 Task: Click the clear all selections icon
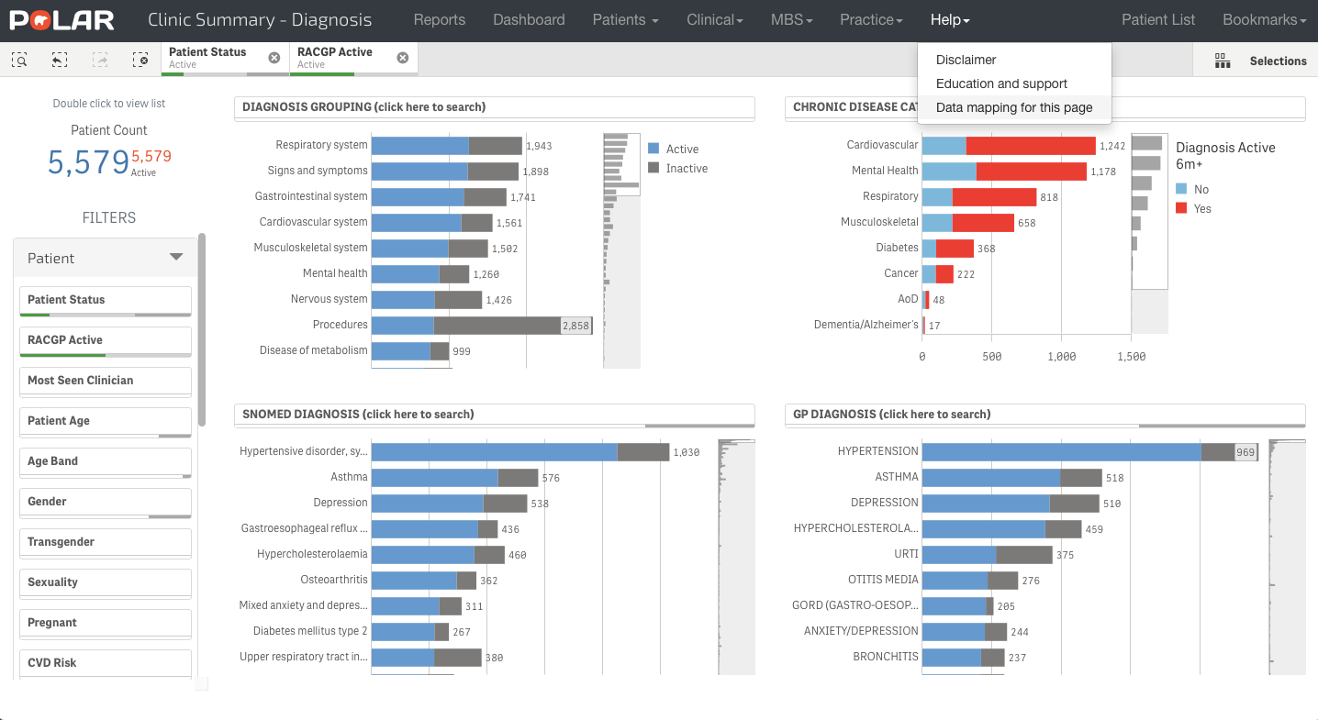point(140,59)
